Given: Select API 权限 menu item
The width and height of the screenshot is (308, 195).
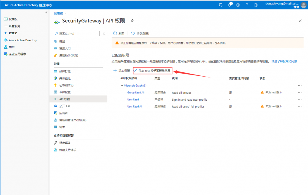Looking at the screenshot, I should pyautogui.click(x=79, y=99).
